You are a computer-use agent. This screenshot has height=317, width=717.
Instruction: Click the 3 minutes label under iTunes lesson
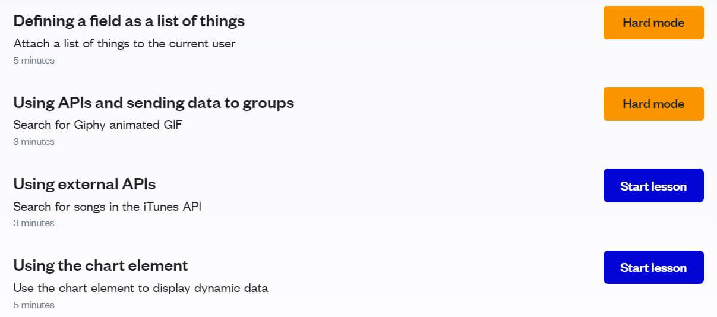(x=34, y=223)
